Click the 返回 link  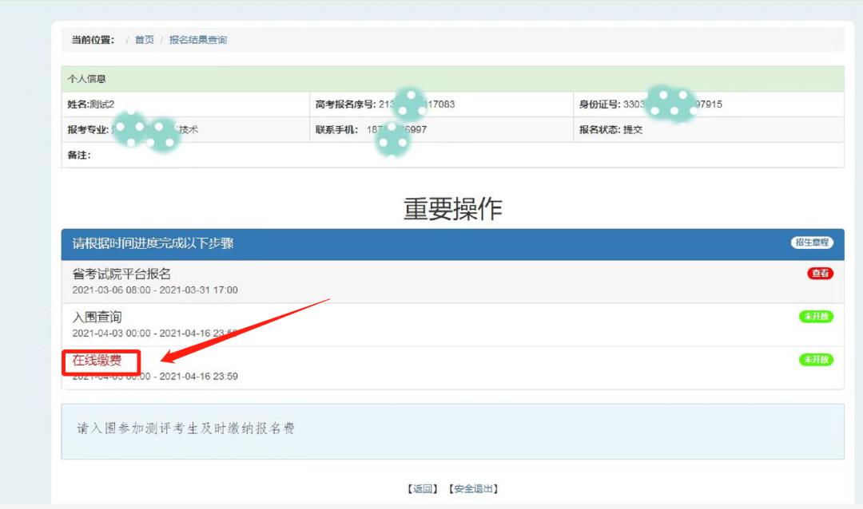click(x=422, y=489)
